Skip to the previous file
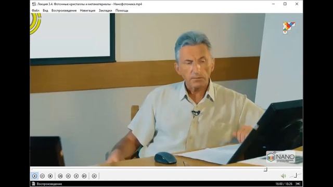Image resolution: width=333 pixels, height=187 pixels. (x=60, y=176)
